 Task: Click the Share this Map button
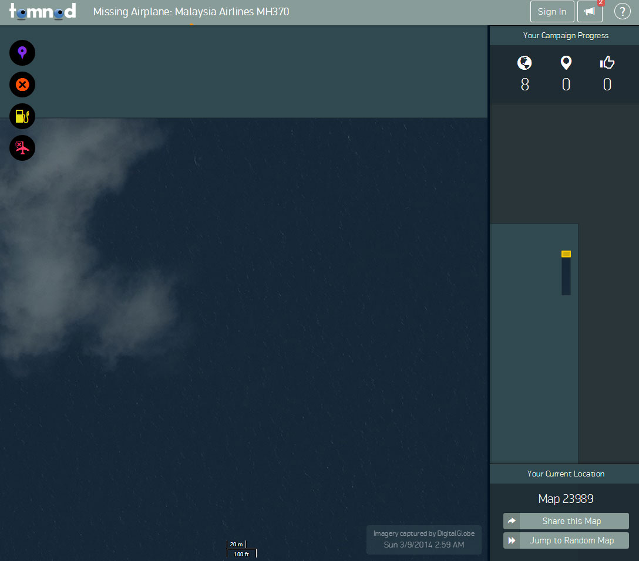pyautogui.click(x=566, y=521)
